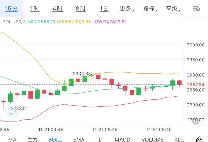This screenshot has height=142, width=208.
Task: Enable the TD indicator
Action: click(x=98, y=140)
